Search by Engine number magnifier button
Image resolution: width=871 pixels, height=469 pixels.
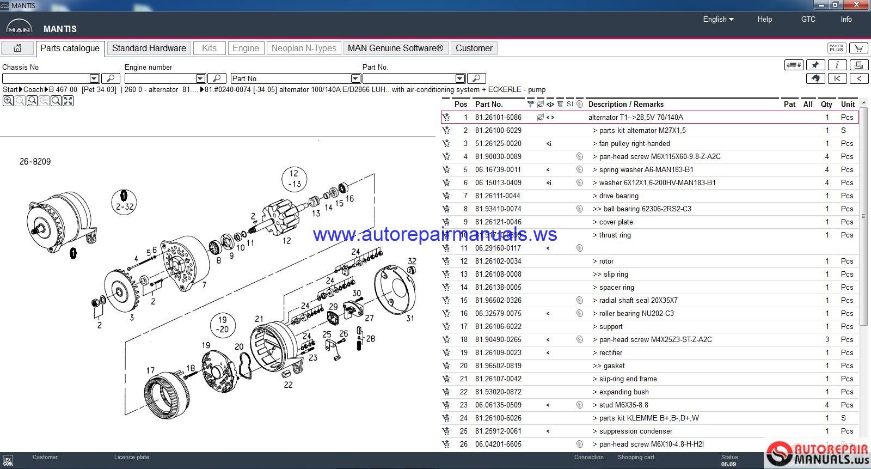click(x=217, y=78)
